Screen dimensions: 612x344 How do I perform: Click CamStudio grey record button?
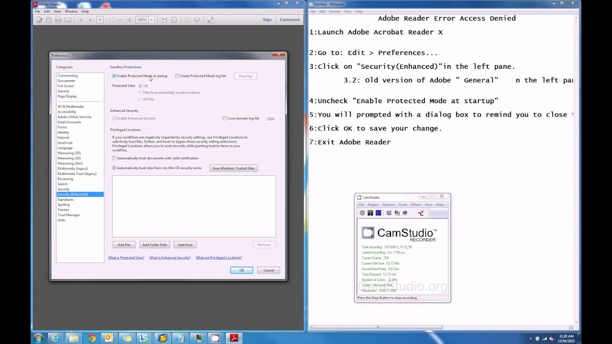[x=362, y=213]
